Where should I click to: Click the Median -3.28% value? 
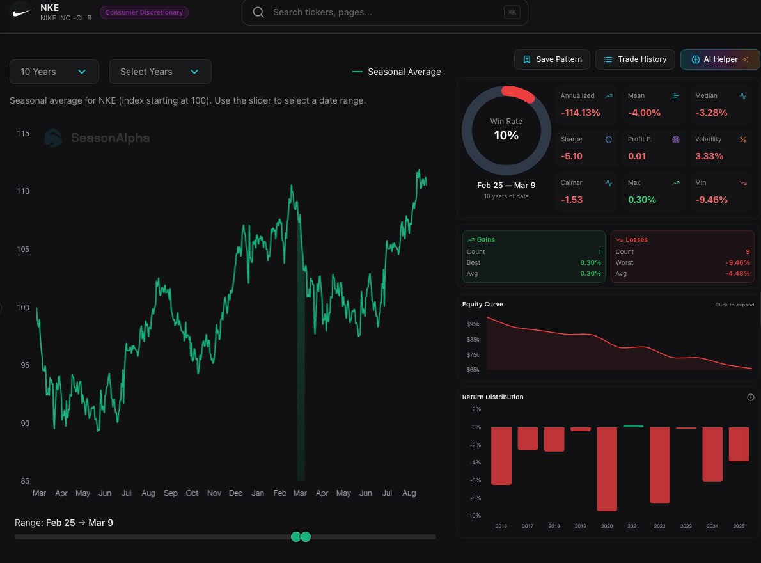(x=711, y=113)
